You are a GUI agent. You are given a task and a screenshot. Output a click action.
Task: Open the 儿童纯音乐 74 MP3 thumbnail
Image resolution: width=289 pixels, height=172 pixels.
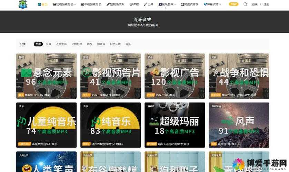[46, 125]
